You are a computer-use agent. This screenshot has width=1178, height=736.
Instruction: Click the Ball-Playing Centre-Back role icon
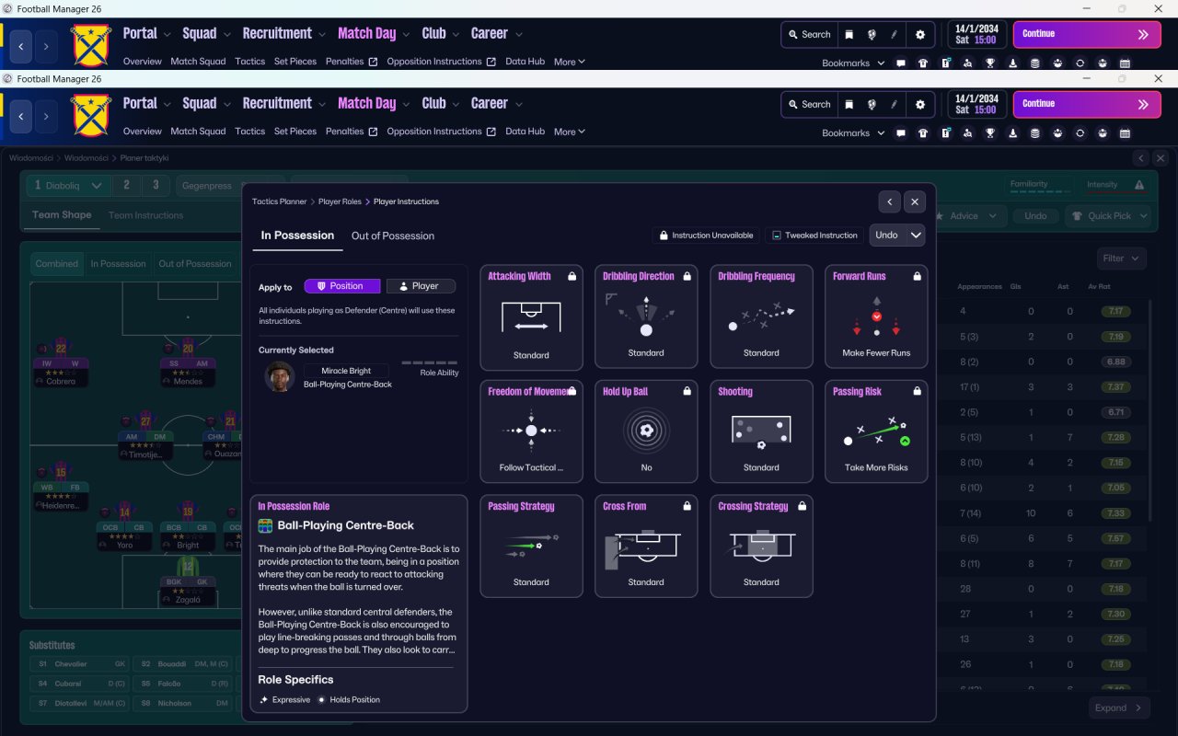pos(265,526)
